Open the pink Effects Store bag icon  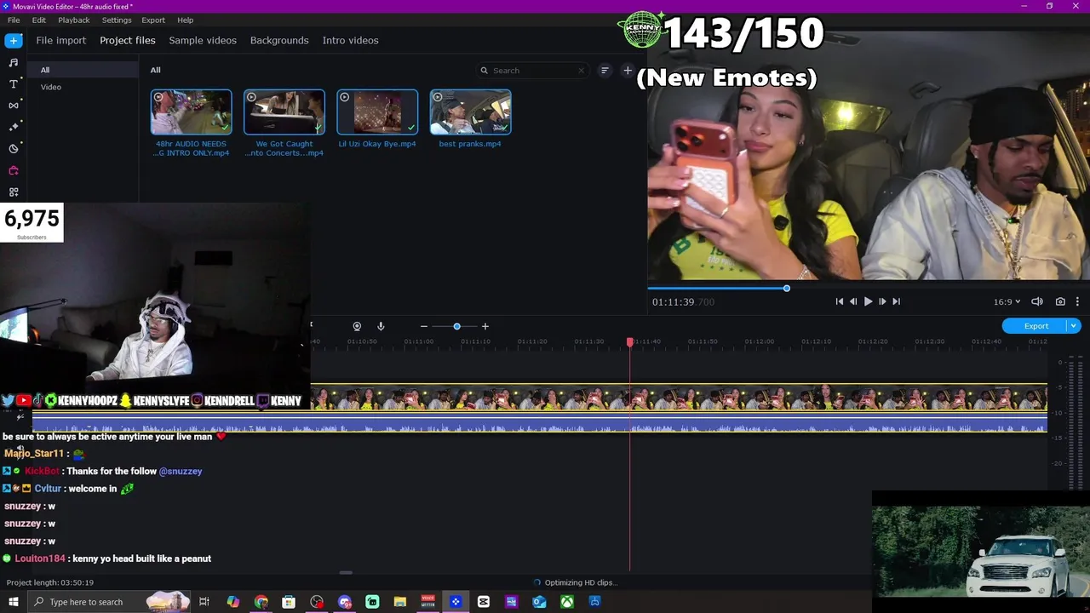[x=13, y=170]
